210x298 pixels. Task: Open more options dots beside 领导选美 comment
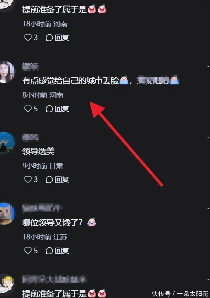point(208,138)
